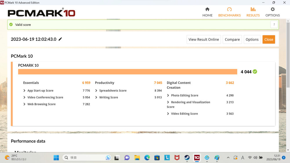290x163 pixels.
Task: Expand Spreadsheets Score details
Action: point(96,91)
